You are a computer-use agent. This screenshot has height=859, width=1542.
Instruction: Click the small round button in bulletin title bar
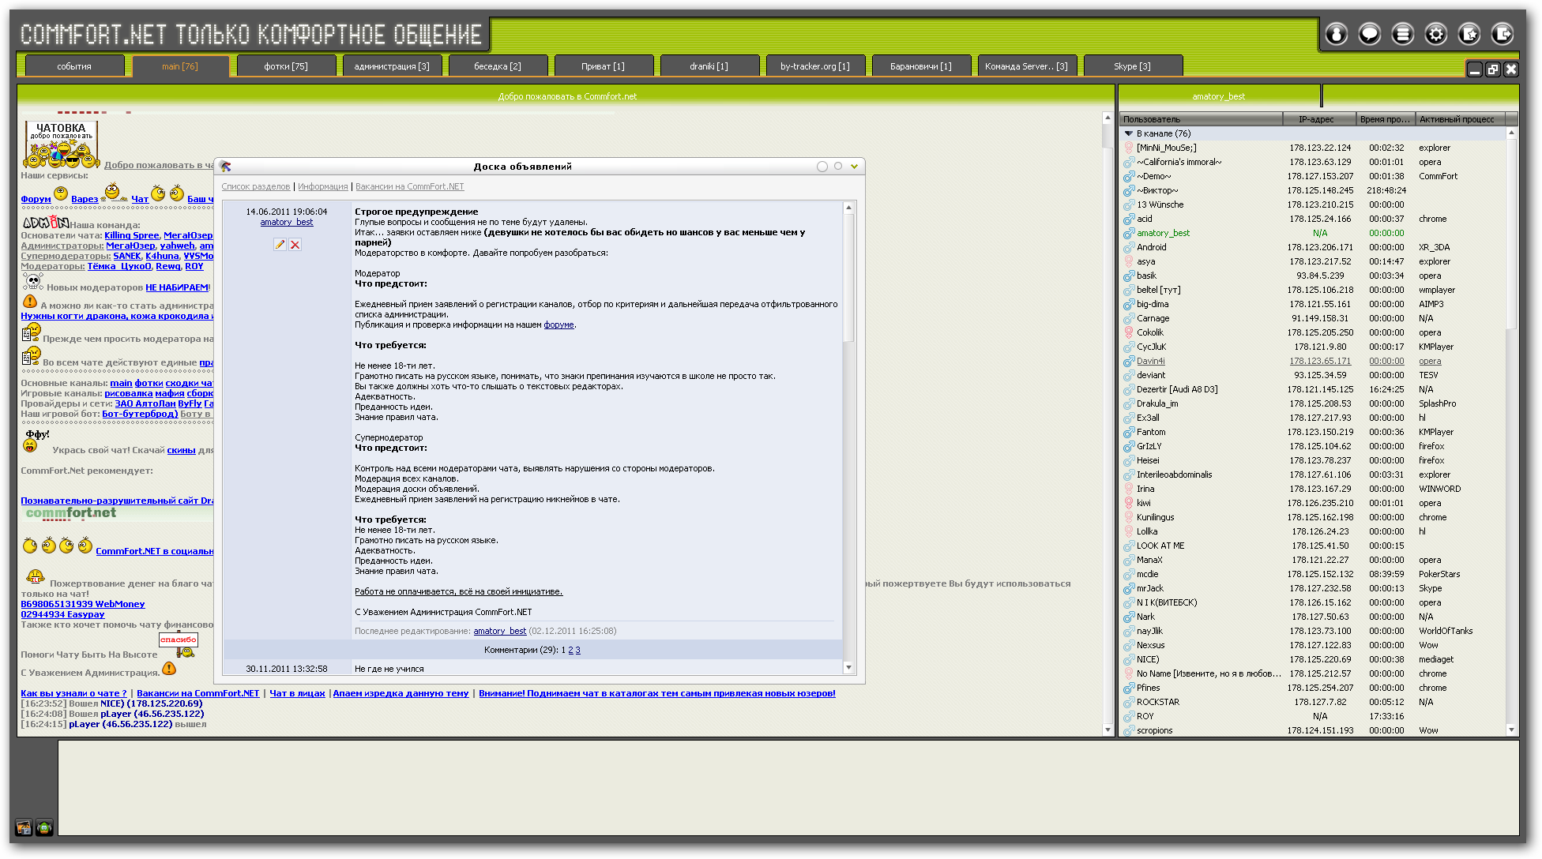click(838, 166)
